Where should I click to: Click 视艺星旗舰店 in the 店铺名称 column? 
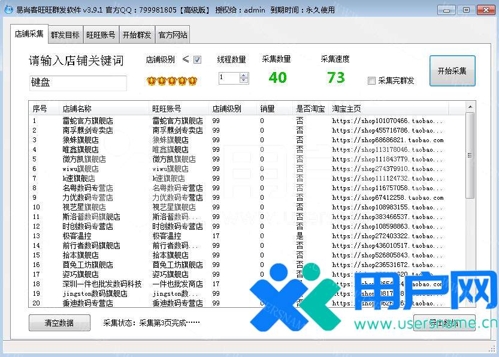[x=84, y=207]
